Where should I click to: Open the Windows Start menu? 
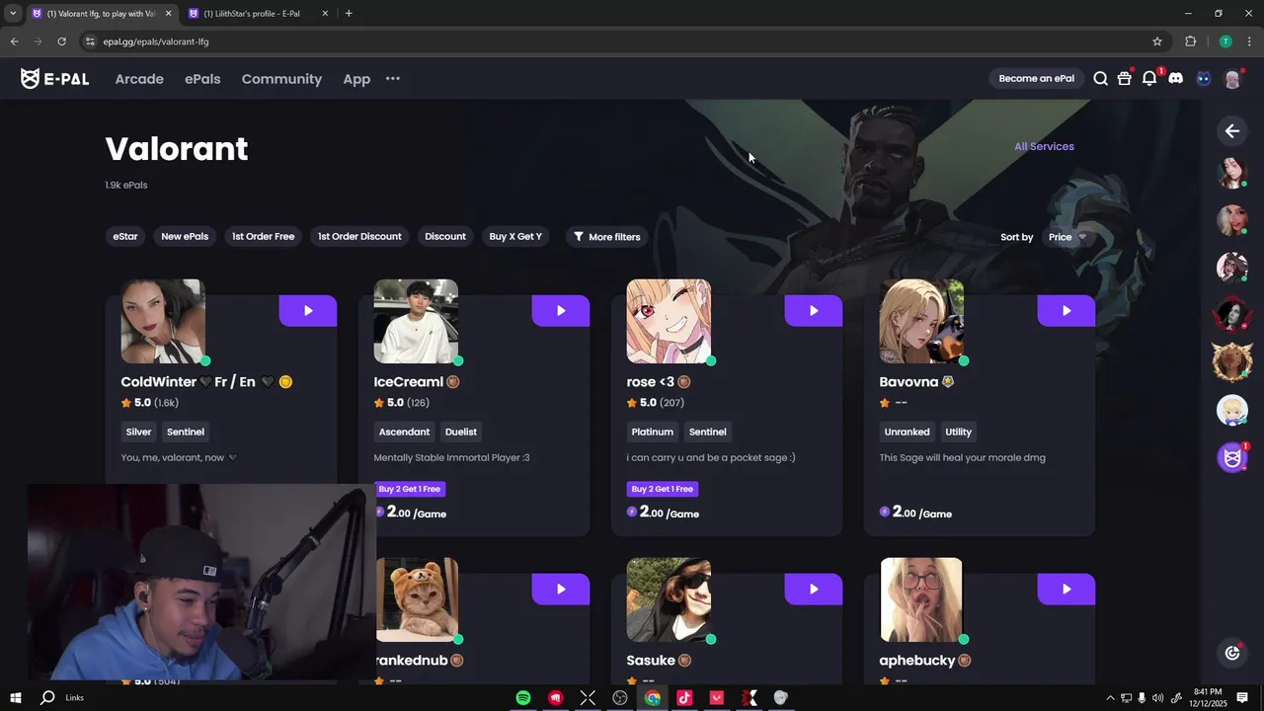[x=16, y=698]
